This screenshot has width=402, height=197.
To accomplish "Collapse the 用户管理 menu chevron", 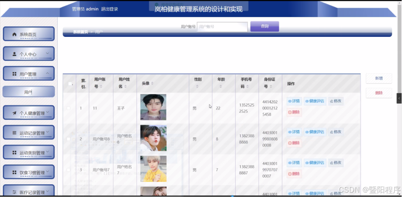I will [x=48, y=73].
